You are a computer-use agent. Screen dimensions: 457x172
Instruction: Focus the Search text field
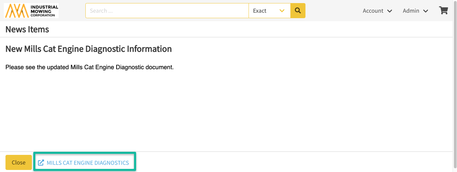(167, 11)
